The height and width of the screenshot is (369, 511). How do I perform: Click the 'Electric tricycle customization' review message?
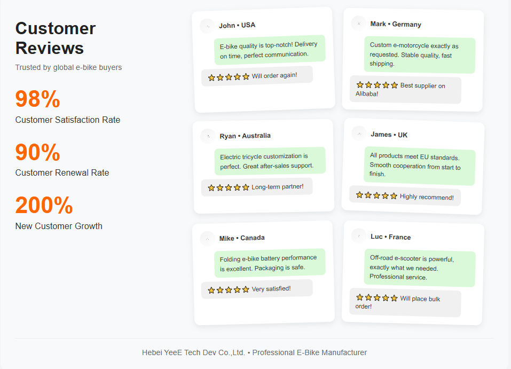pos(270,161)
